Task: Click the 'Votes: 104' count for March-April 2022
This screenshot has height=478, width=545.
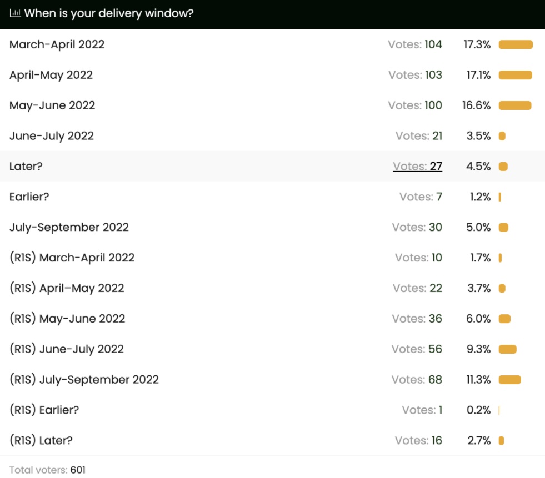Action: click(x=415, y=44)
